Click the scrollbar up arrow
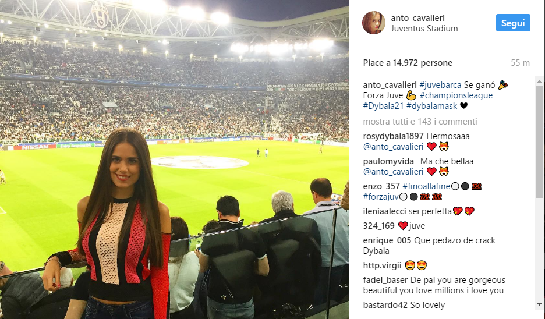The image size is (545, 319). (539, 81)
